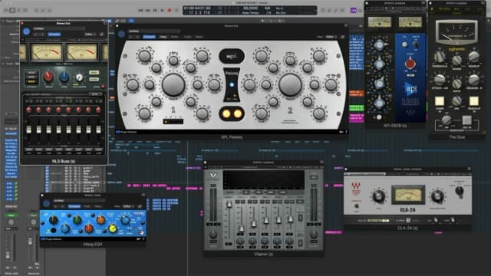This screenshot has height=276, width=491.
Task: Click the tall leftmost fader in Vitamin
Action: [229, 205]
